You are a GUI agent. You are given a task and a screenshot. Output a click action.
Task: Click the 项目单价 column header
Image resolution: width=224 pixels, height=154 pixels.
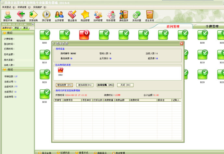pyautogui.click(x=87, y=100)
